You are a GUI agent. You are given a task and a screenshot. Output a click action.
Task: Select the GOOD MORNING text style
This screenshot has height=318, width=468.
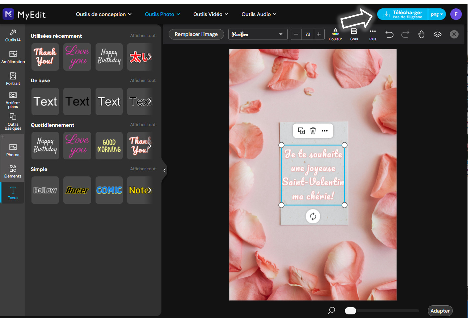[109, 146]
